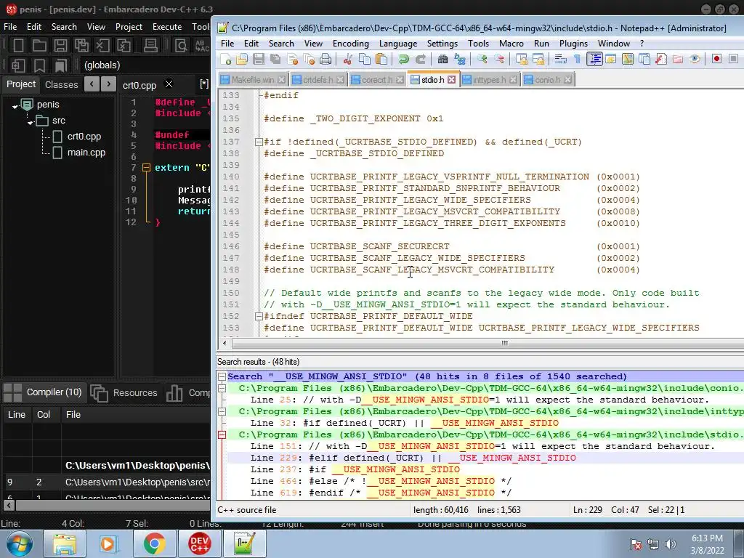Click the left arrow tab scroll button in Dev-C++
The height and width of the screenshot is (558, 744).
92,84
